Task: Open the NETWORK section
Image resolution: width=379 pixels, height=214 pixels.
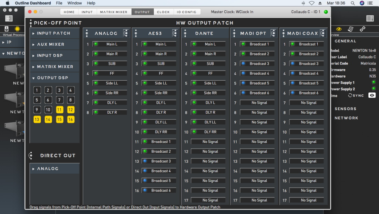Action: pyautogui.click(x=346, y=118)
